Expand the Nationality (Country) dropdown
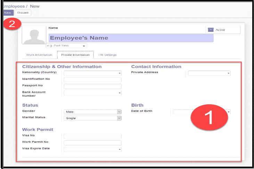 coord(92,73)
